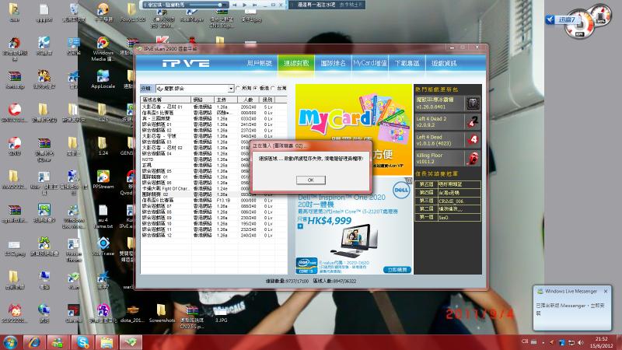Click the Killing Floor patch icon
The height and width of the screenshot is (350, 622).
472,158
